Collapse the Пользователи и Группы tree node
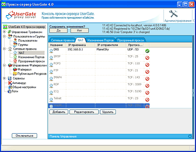This screenshot has width=196, height=152. tap(4, 36)
